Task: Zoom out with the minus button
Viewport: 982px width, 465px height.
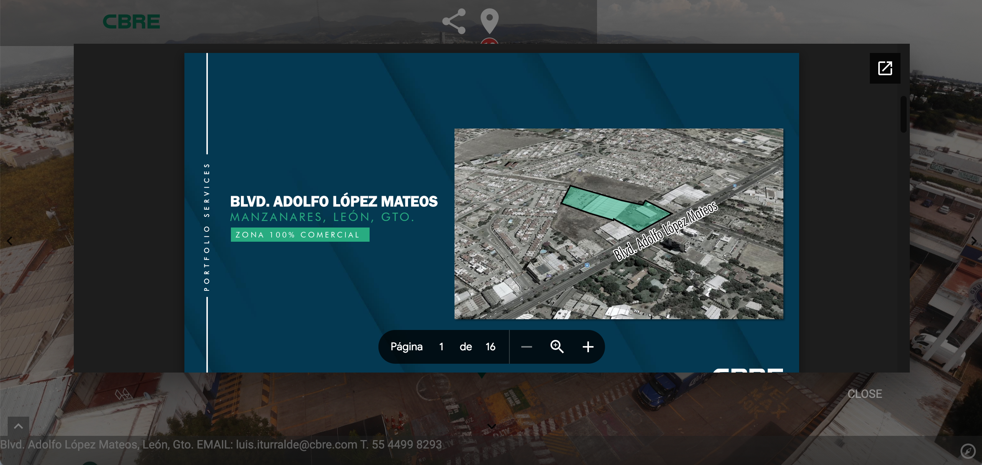Action: pos(526,347)
